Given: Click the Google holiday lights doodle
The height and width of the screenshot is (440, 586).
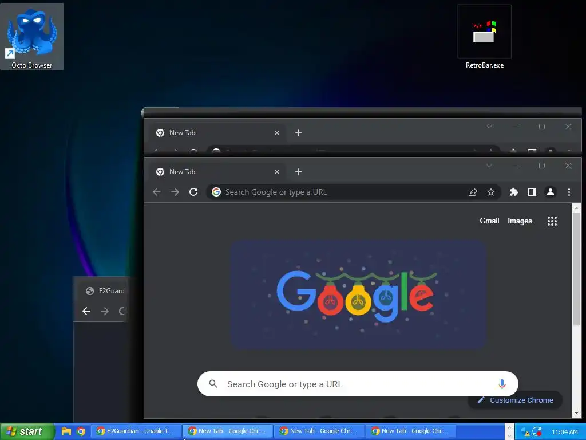Looking at the screenshot, I should (358, 294).
